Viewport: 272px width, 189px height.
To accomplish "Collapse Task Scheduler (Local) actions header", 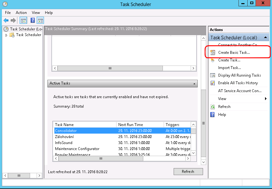I will point(266,38).
